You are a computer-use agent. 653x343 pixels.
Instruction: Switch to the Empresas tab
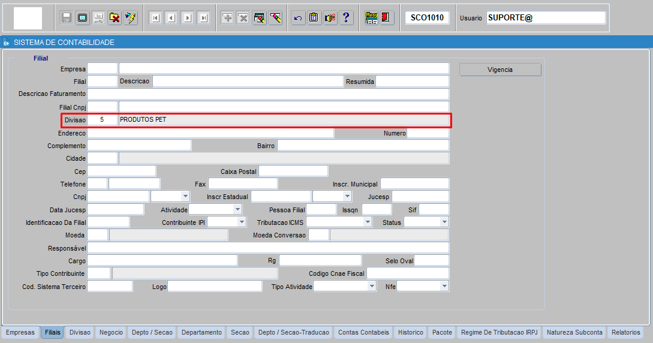[x=20, y=332]
